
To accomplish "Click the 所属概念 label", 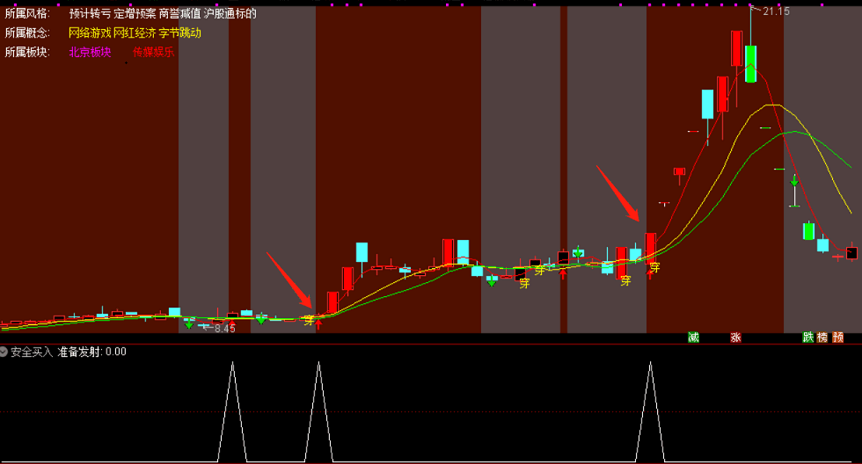I will [27, 33].
